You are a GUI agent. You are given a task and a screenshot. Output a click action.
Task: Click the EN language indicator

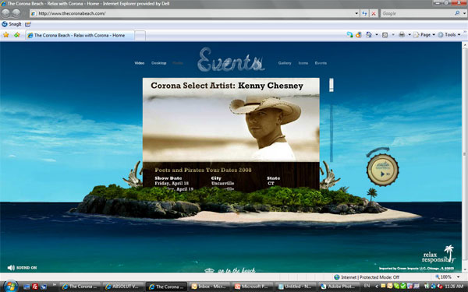(367, 286)
